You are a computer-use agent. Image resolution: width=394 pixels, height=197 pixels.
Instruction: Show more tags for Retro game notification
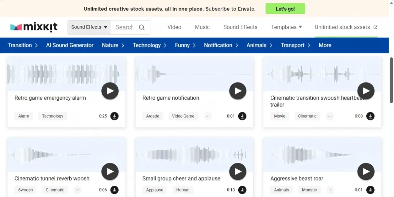208,116
